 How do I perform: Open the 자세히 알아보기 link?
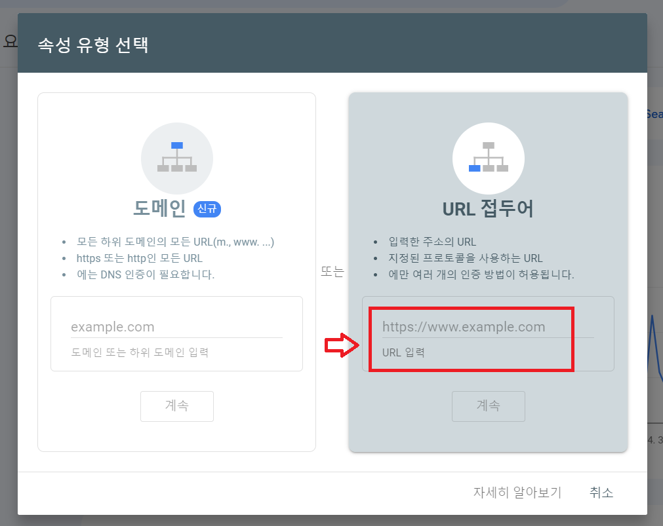[x=517, y=493]
